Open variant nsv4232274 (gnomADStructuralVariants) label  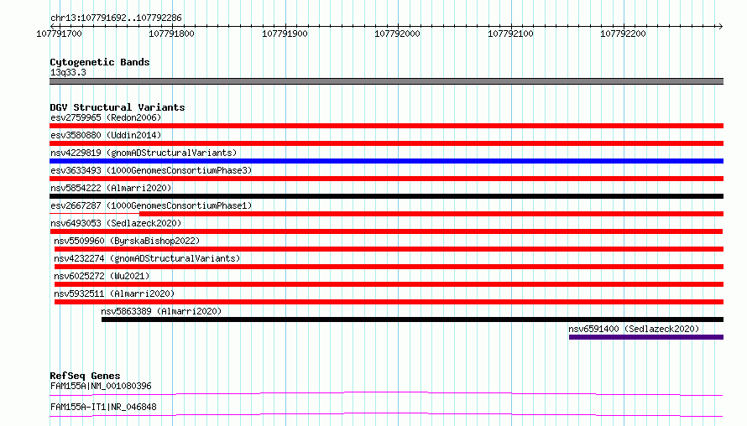point(147,258)
